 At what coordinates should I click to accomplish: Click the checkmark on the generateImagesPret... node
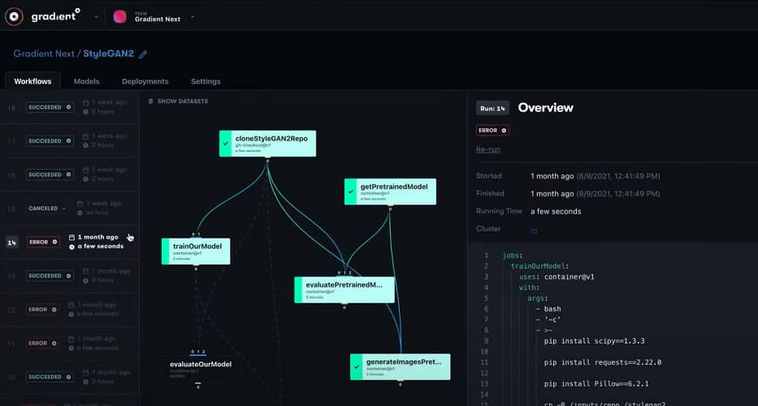pos(357,367)
